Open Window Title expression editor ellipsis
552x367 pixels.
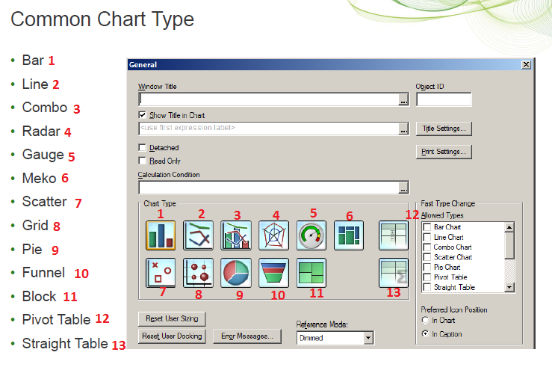(404, 99)
